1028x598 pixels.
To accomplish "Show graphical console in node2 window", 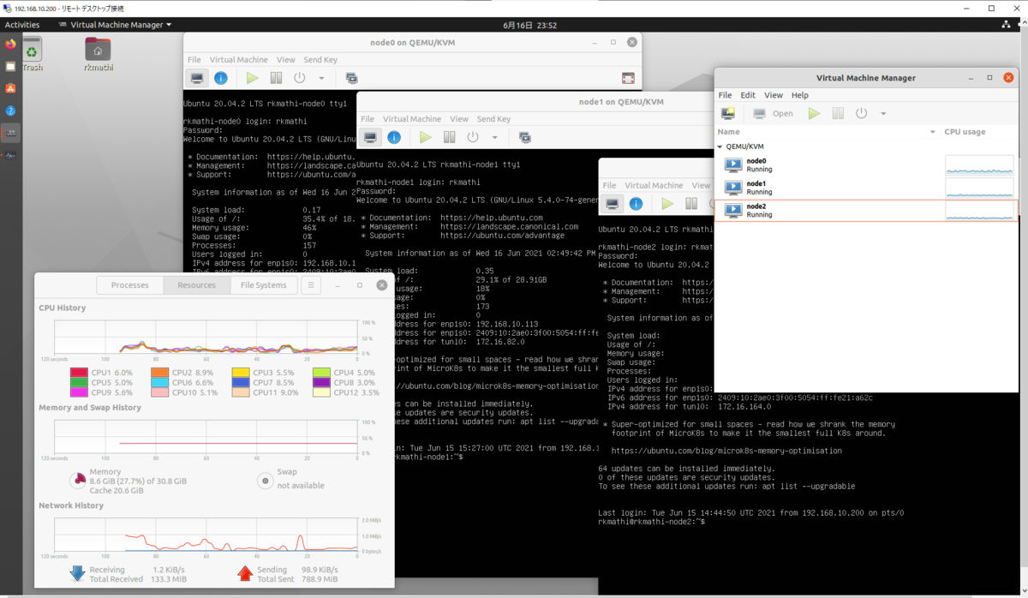I will point(612,204).
